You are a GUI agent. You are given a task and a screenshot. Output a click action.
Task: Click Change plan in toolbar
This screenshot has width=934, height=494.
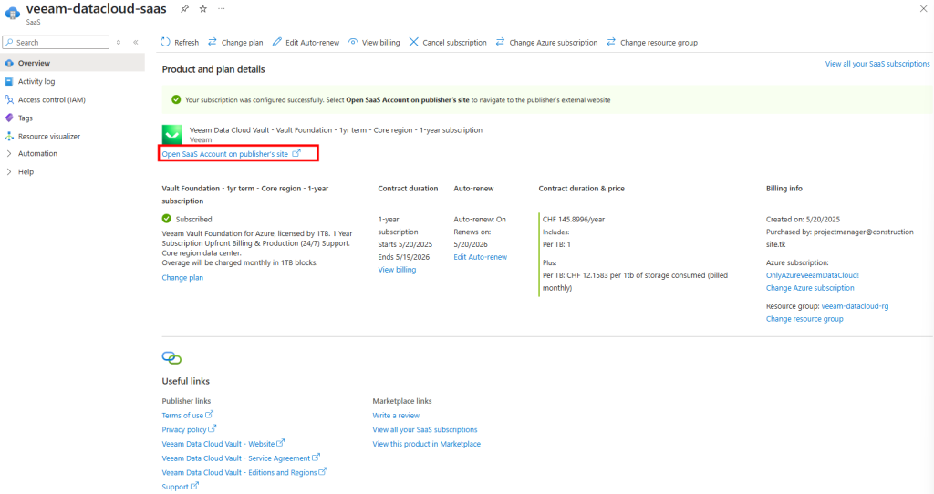pyautogui.click(x=235, y=42)
